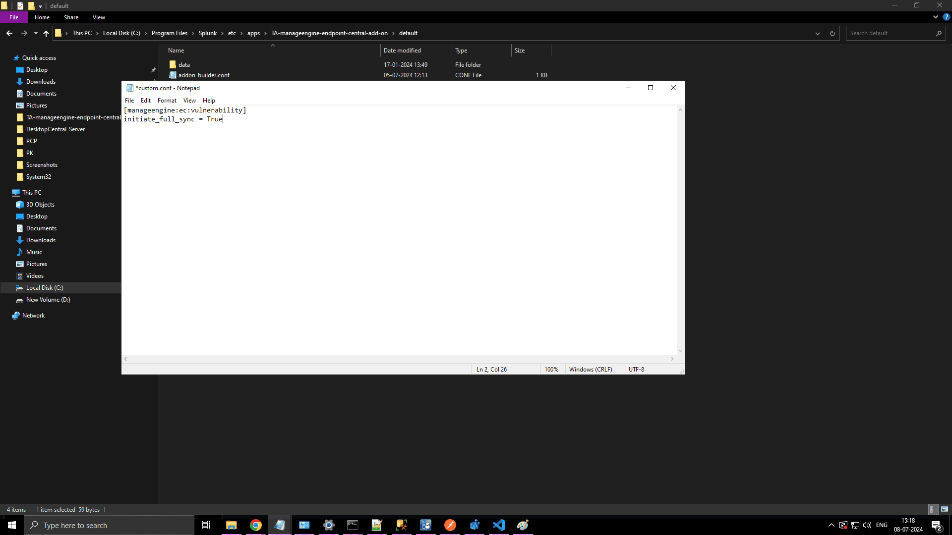Image resolution: width=952 pixels, height=535 pixels.
Task: Open the notification center icon
Action: 936,526
